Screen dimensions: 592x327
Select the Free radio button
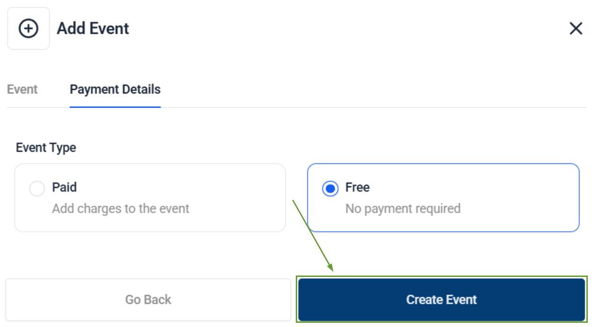tap(330, 189)
